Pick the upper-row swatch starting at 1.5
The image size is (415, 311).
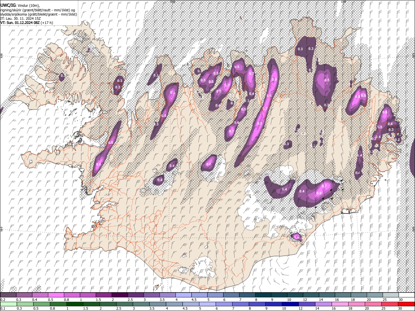click(103, 295)
